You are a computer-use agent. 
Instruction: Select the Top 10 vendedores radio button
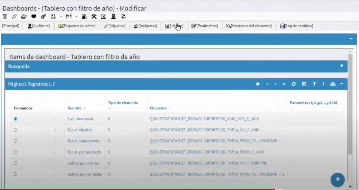[x=16, y=141]
